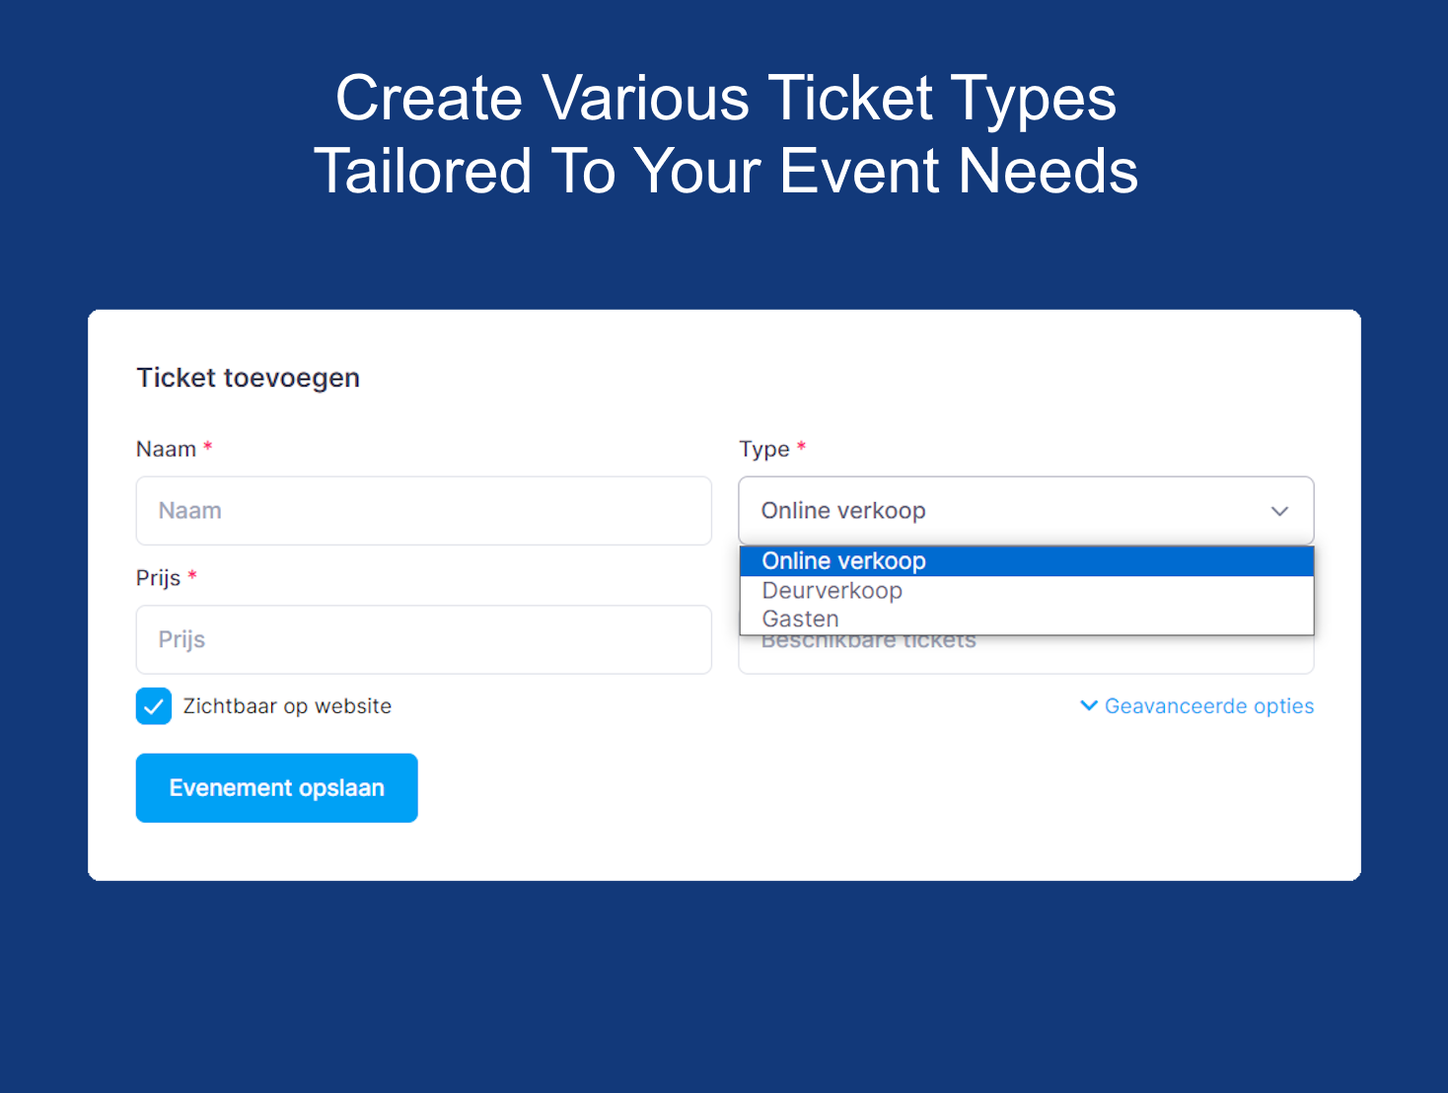The image size is (1448, 1093).
Task: Click the Type dropdown chevron arrow
Action: [x=1279, y=511]
